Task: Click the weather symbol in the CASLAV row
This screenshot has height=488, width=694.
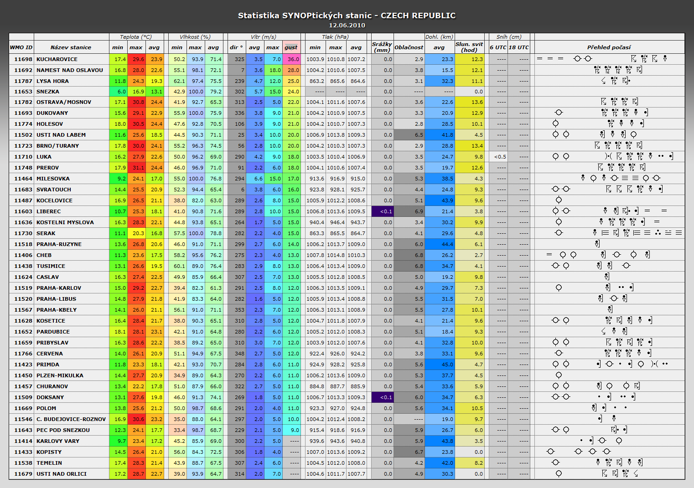Action: (606, 277)
